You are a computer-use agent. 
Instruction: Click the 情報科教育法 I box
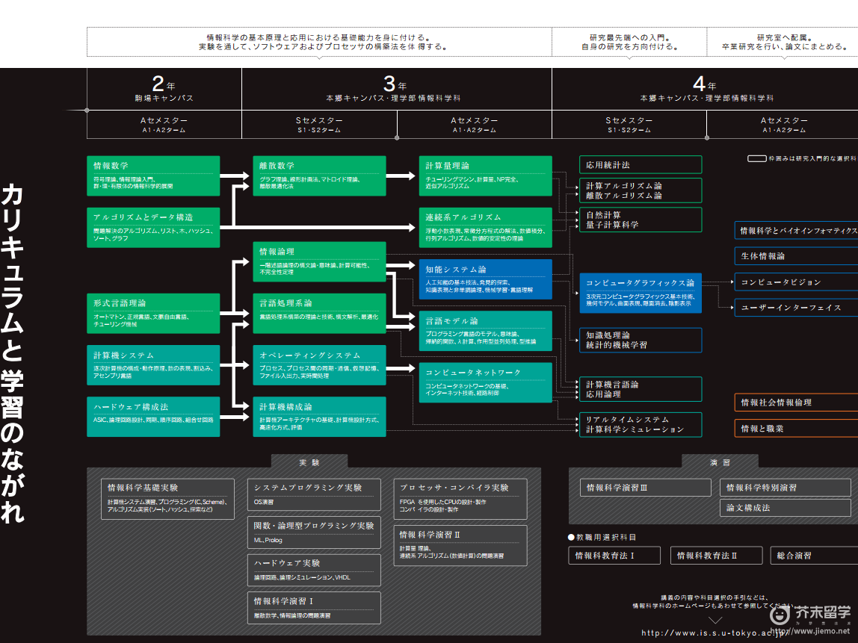(614, 556)
